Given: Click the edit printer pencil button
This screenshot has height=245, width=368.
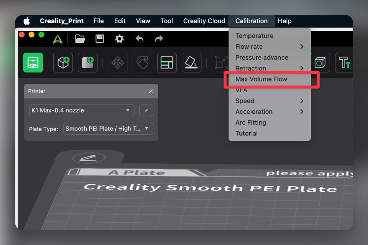Looking at the screenshot, I should (146, 110).
